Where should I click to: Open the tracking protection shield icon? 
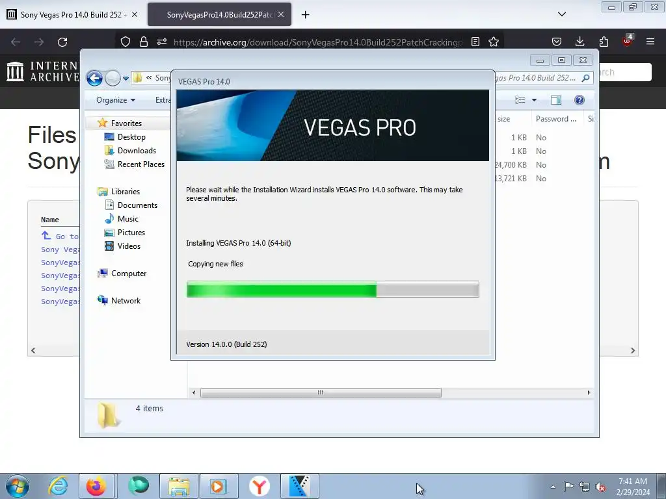click(126, 42)
